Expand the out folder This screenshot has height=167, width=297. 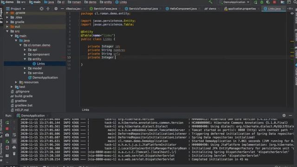7,26
